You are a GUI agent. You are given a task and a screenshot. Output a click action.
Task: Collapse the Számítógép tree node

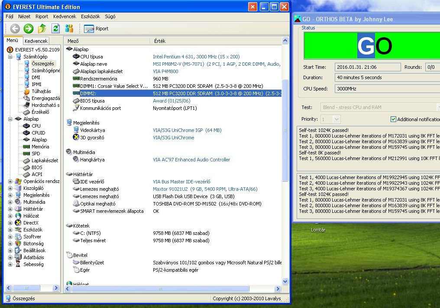pyautogui.click(x=10, y=57)
